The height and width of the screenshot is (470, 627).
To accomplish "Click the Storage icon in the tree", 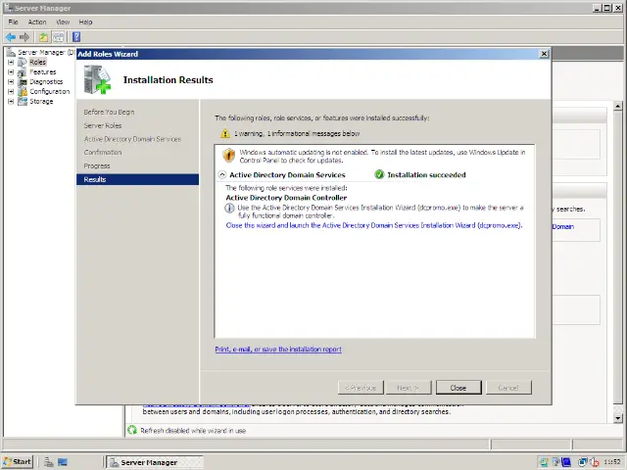I will [23, 101].
